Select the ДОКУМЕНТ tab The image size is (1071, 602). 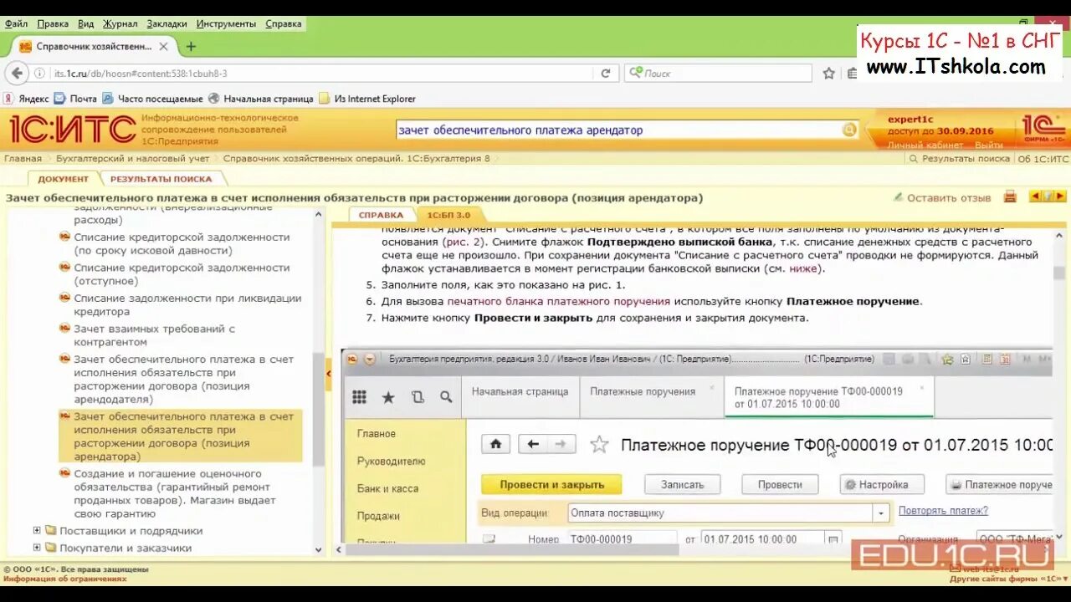[x=63, y=178]
